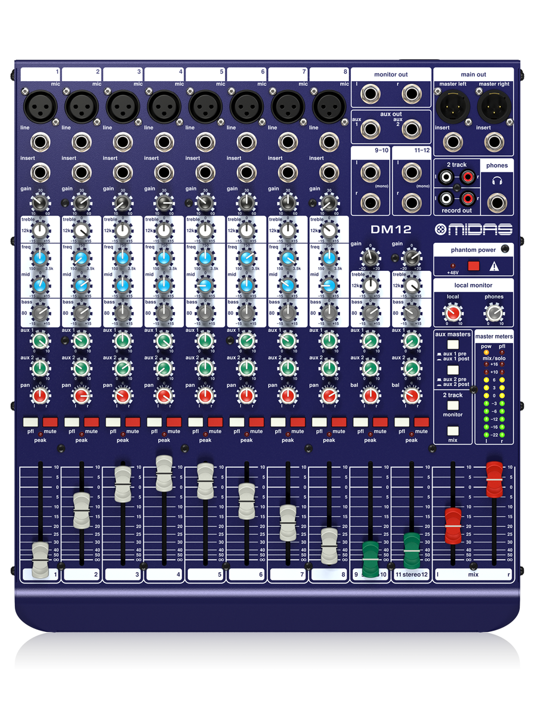Image resolution: width=537 pixels, height=716 pixels.
Task: Click the 11-12 channel treble knob
Action: (412, 286)
